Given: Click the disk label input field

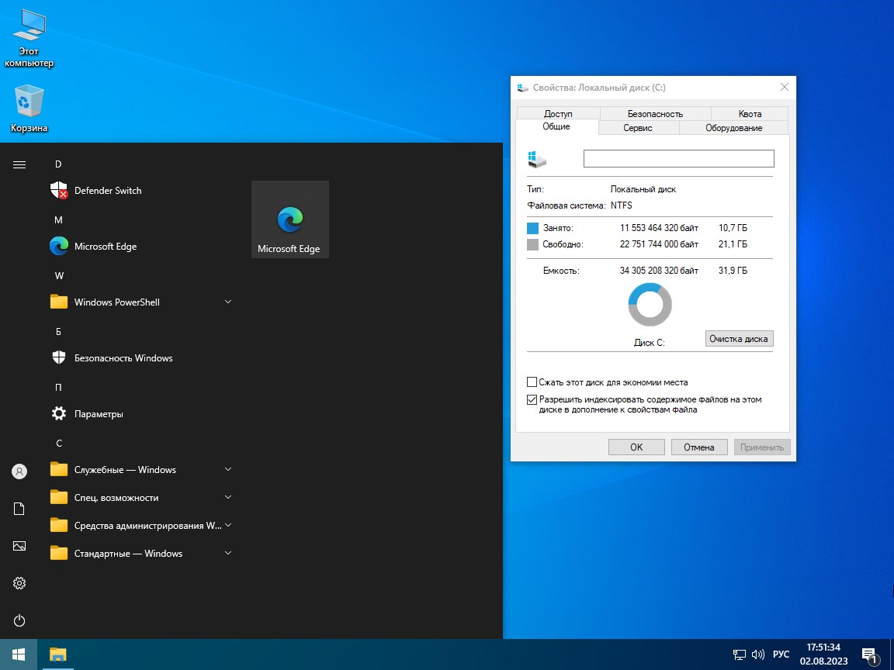Looking at the screenshot, I should click(678, 158).
